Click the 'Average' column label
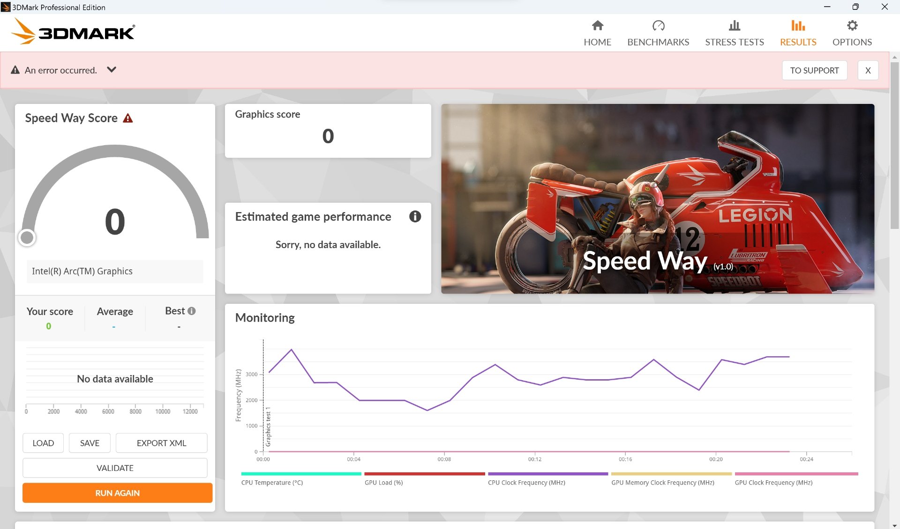This screenshot has height=529, width=900. pos(115,311)
